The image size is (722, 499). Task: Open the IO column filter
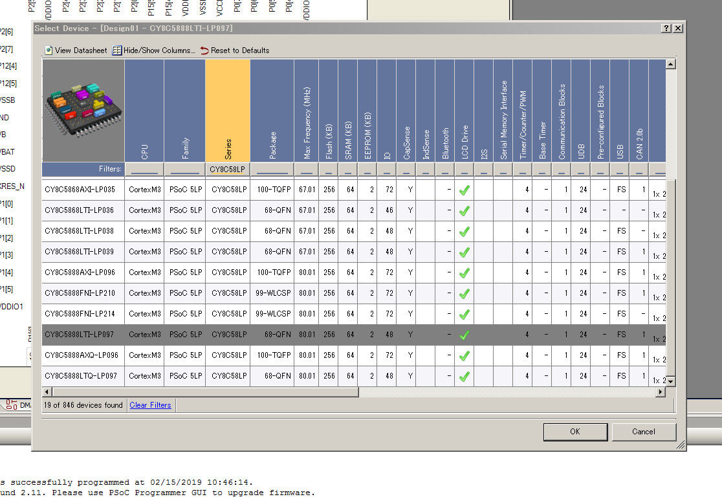[386, 170]
